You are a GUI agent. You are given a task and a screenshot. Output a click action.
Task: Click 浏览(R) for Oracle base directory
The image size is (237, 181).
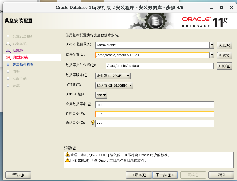point(224,45)
